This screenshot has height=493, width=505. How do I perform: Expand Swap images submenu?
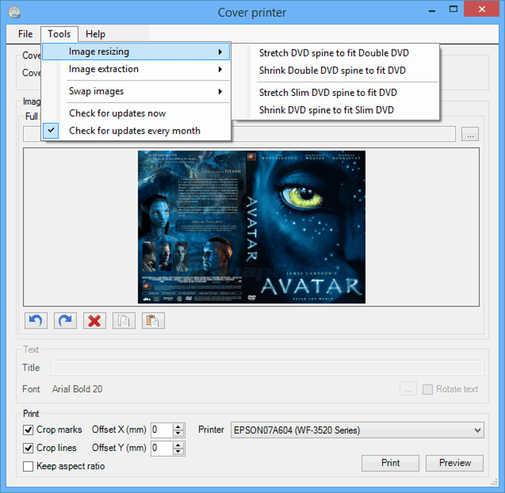click(136, 92)
